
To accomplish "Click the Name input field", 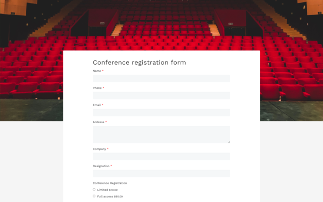I will (161, 78).
